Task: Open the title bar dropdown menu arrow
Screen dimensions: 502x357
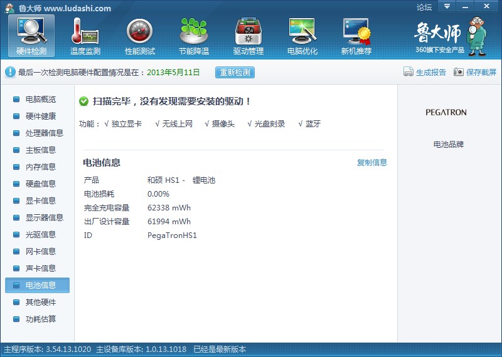Action: [447, 6]
